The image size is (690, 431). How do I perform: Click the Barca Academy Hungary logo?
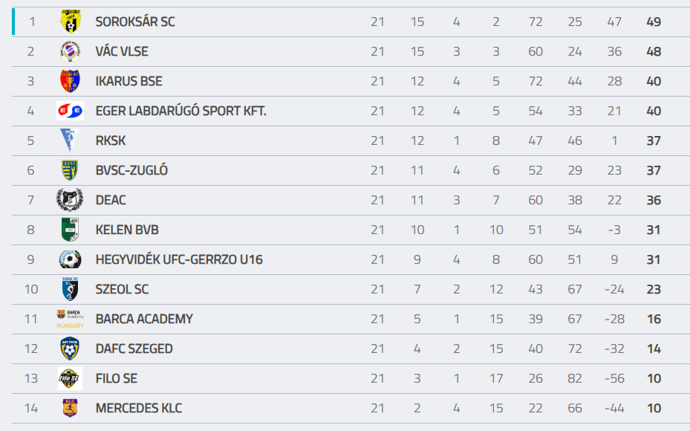coord(70,319)
